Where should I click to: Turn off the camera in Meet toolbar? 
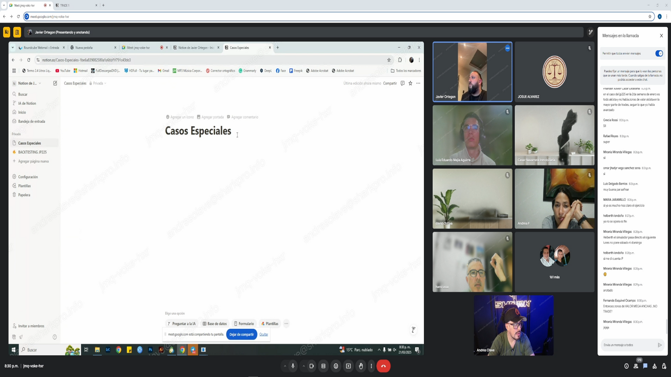coord(312,366)
